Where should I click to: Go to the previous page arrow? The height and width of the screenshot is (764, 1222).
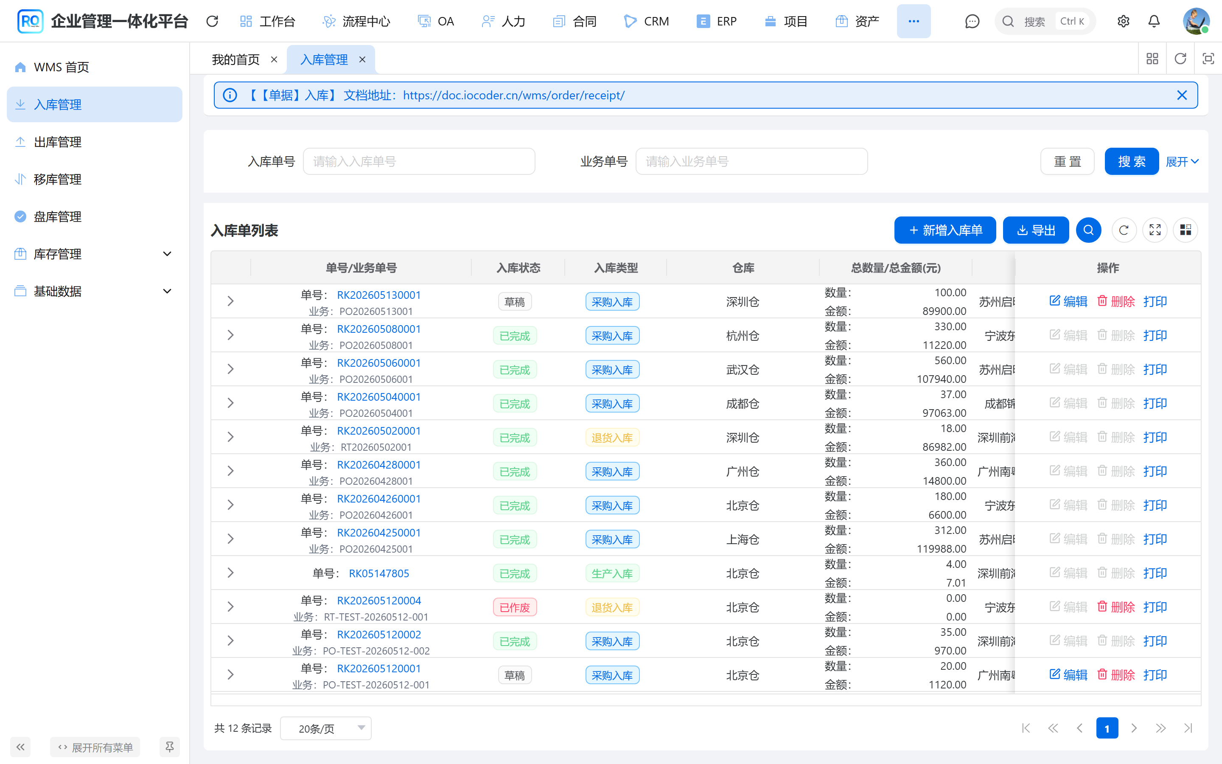[x=1080, y=728]
